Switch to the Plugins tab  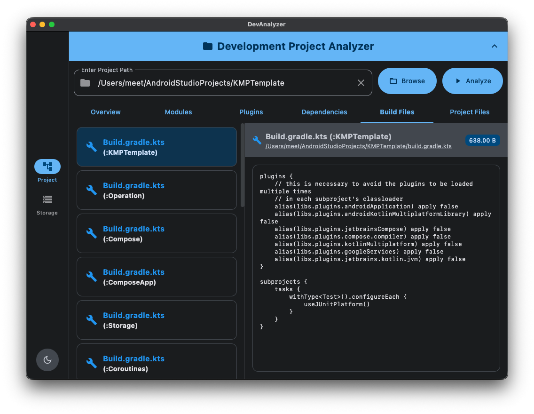tap(251, 112)
